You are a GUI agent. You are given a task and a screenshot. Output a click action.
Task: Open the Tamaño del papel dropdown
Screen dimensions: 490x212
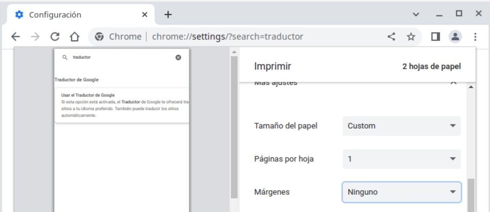click(x=401, y=126)
